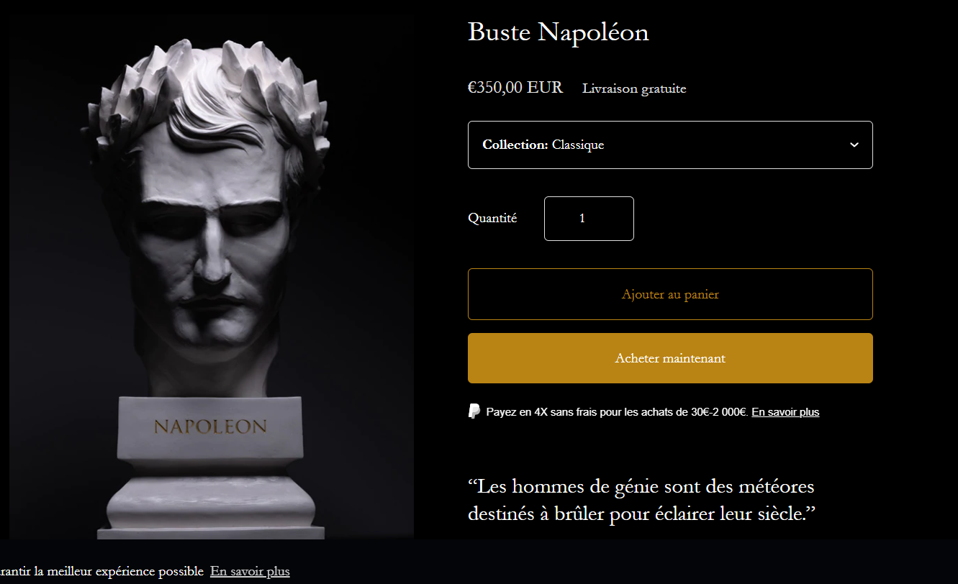Focus the Quantité number input field

click(x=589, y=218)
